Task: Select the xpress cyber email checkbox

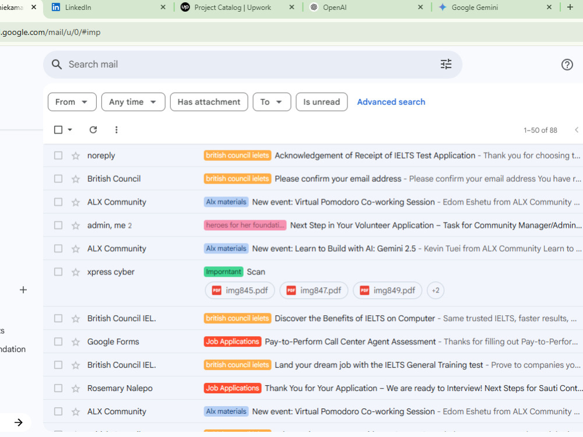Action: pyautogui.click(x=58, y=272)
